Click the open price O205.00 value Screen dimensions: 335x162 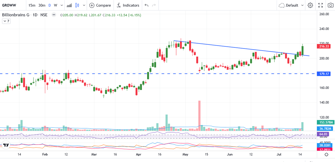point(67,15)
